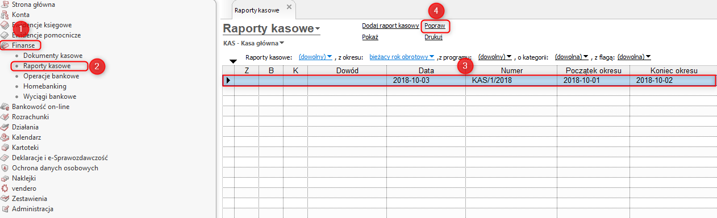Sort by the Z column header
This screenshot has height=218, width=717.
pos(247,70)
